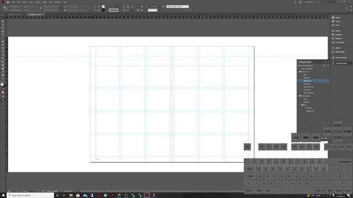Click the Share icon in top bar
The image size is (353, 198).
pos(300,2)
